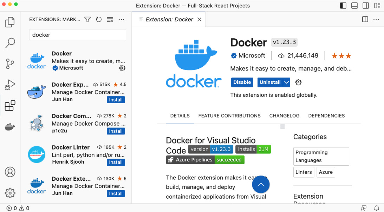384x212 pixels.
Task: Open the Explorer view in activity bar
Action: click(10, 22)
